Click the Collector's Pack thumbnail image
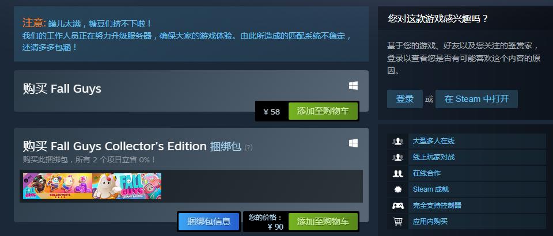The width and height of the screenshot is (553, 236). 58,186
